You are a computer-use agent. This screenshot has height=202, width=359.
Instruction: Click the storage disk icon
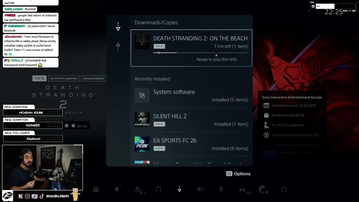point(266,115)
